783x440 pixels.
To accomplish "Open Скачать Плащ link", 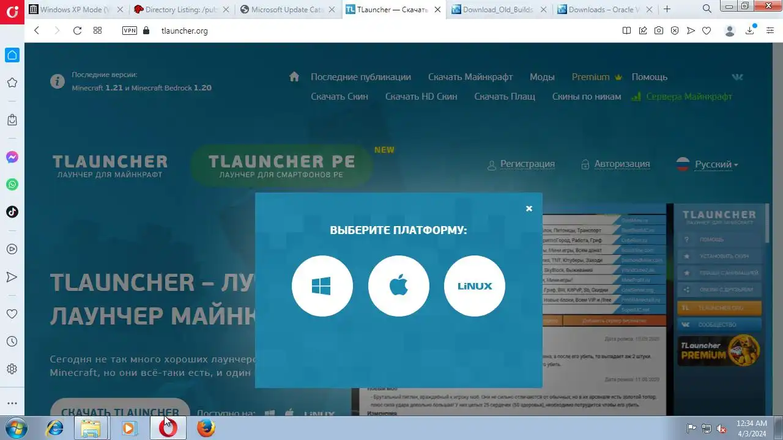I will click(505, 97).
